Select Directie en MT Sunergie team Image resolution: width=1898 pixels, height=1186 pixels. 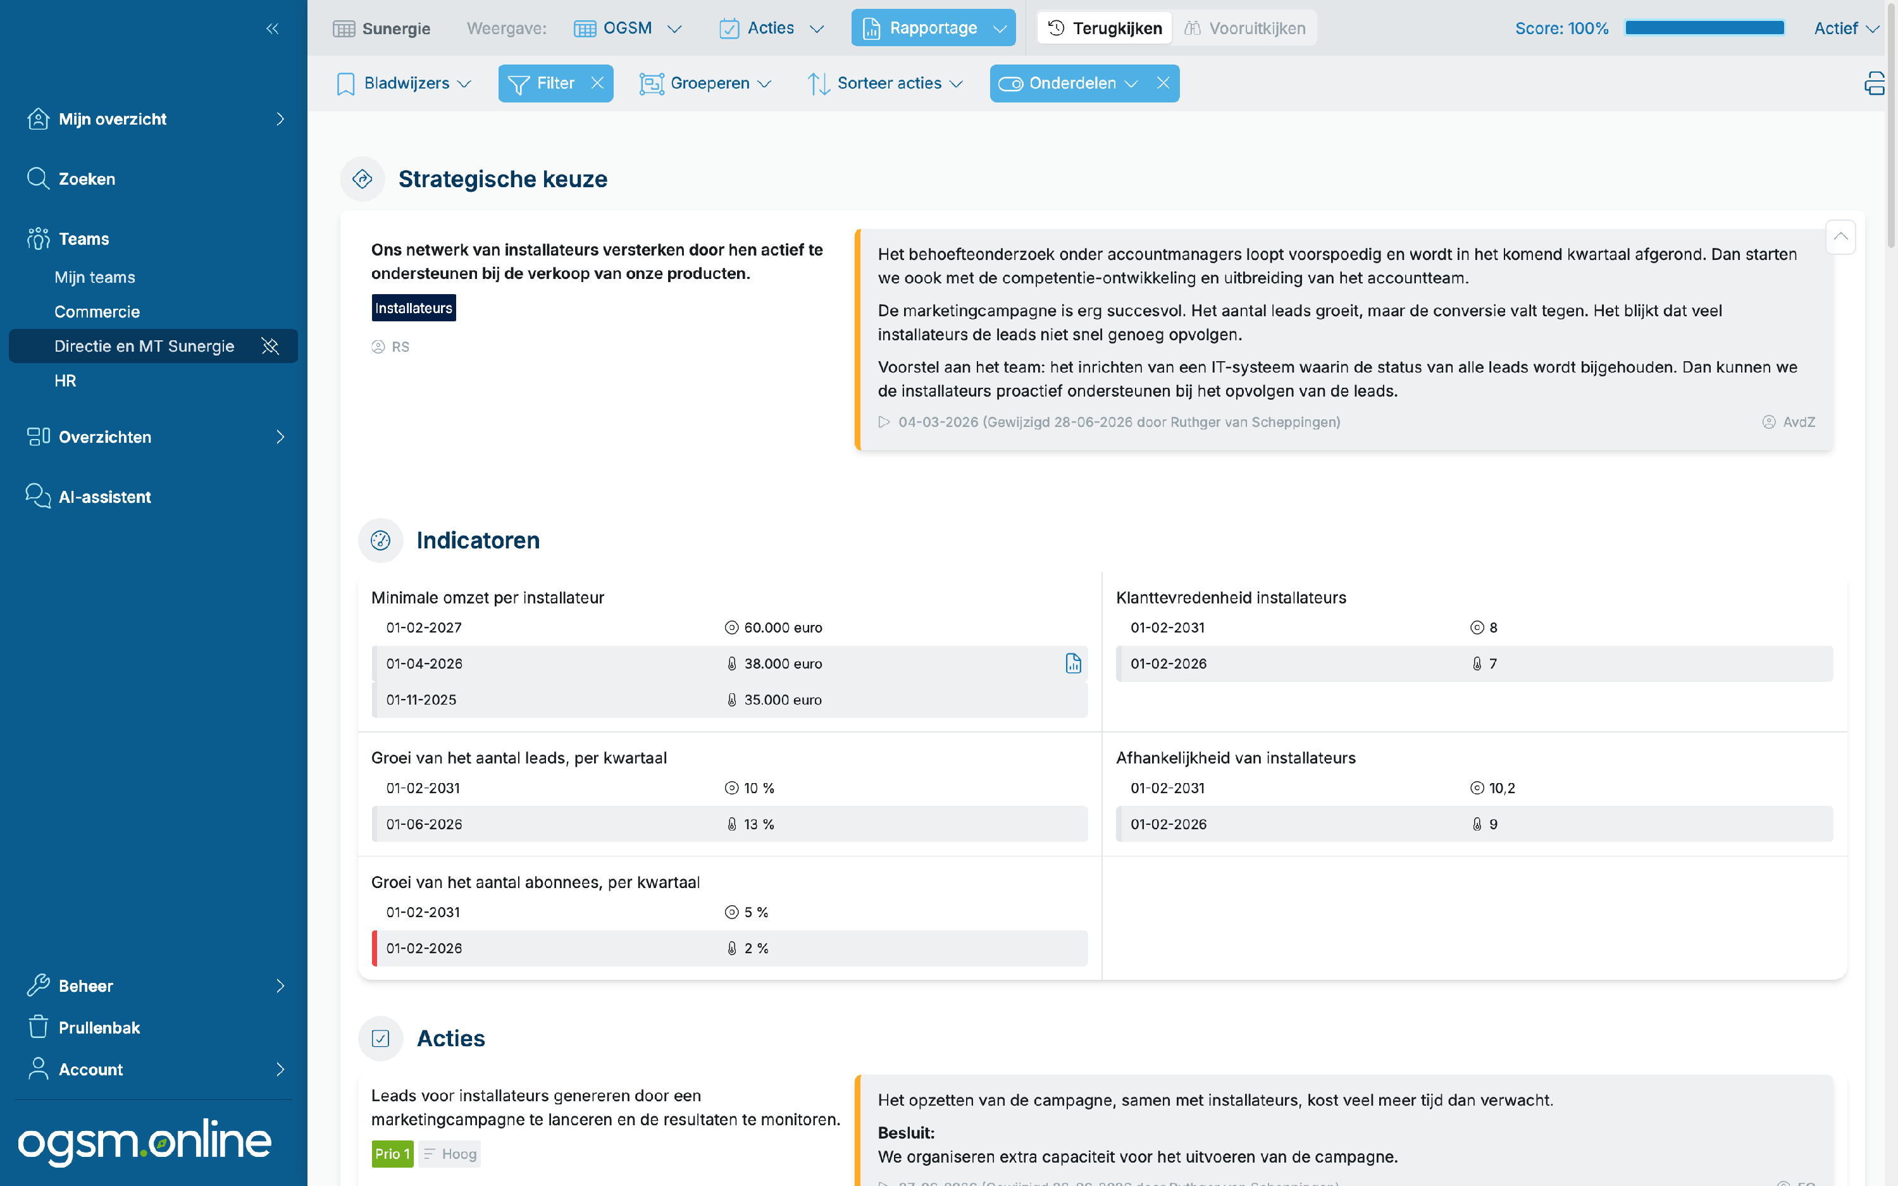point(144,346)
